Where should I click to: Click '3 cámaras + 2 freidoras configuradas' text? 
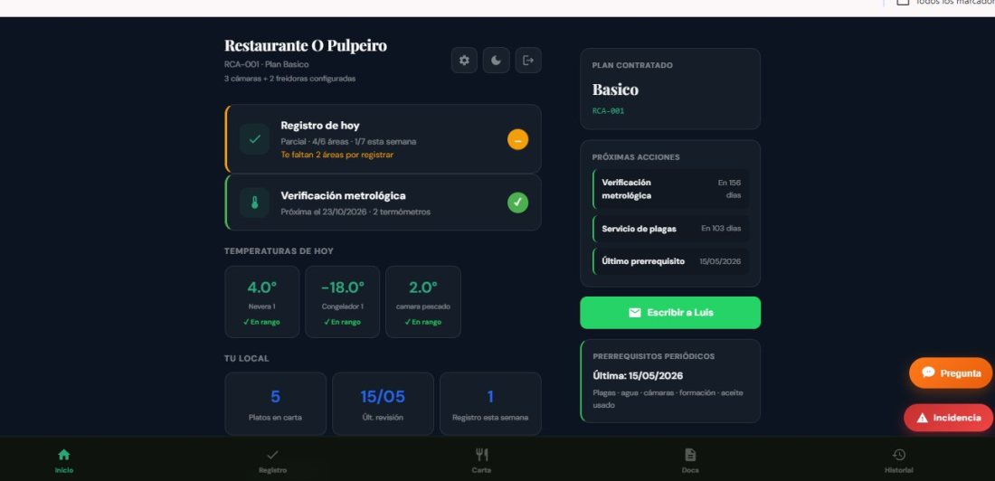290,79
